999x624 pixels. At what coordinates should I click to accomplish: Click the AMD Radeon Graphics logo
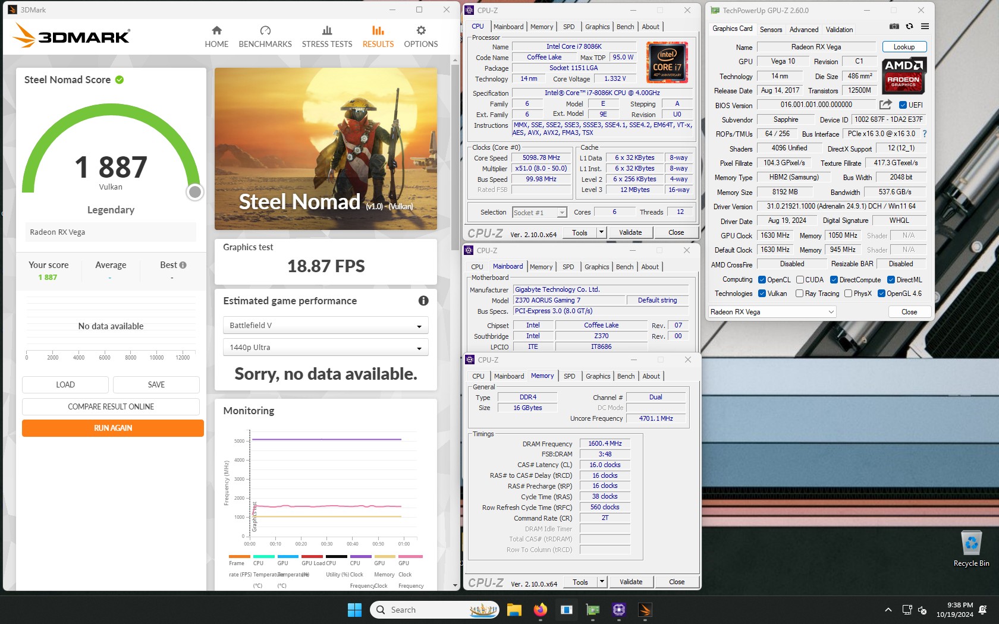click(903, 75)
